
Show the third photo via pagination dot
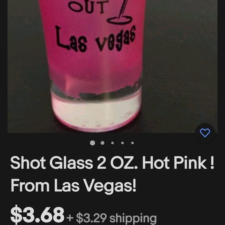(x=112, y=143)
